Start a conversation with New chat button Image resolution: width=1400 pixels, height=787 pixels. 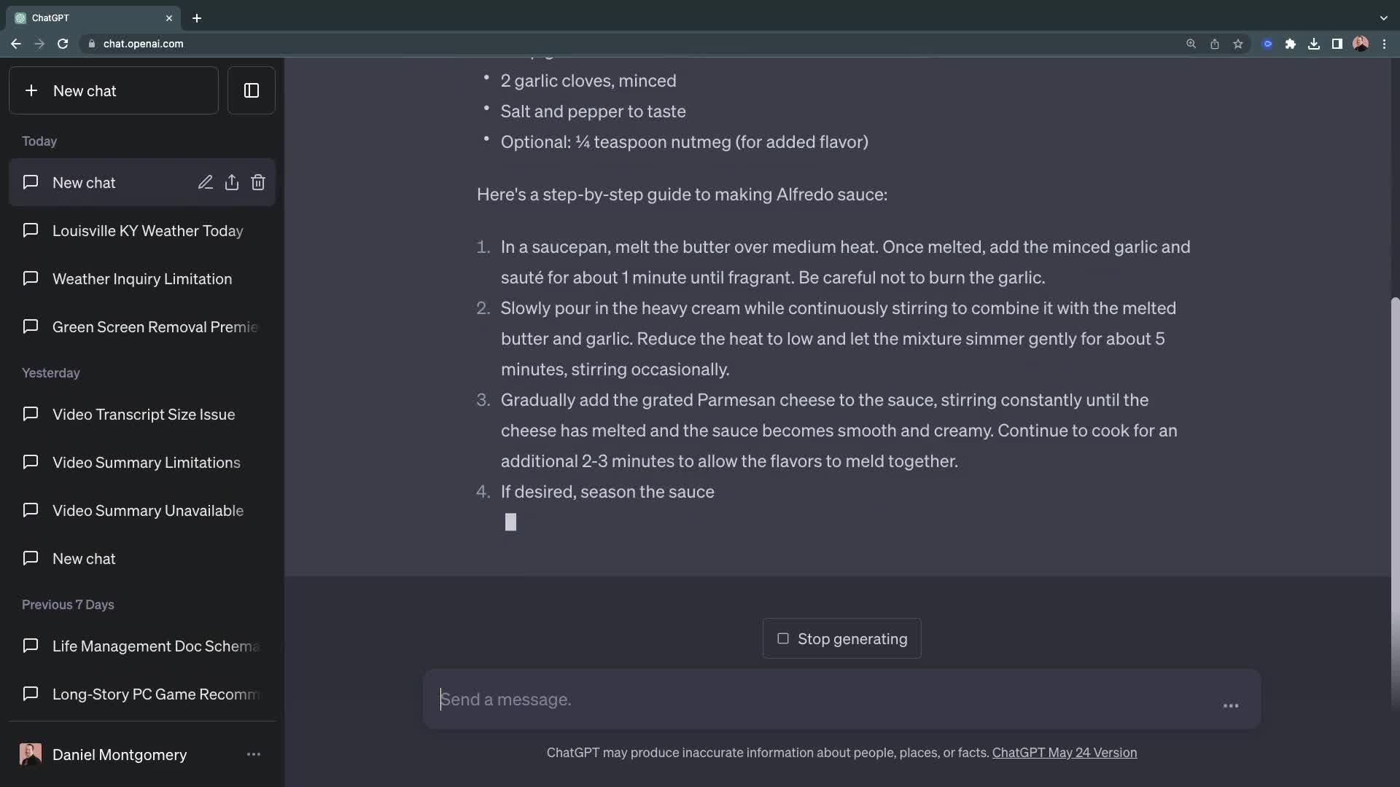(x=114, y=90)
